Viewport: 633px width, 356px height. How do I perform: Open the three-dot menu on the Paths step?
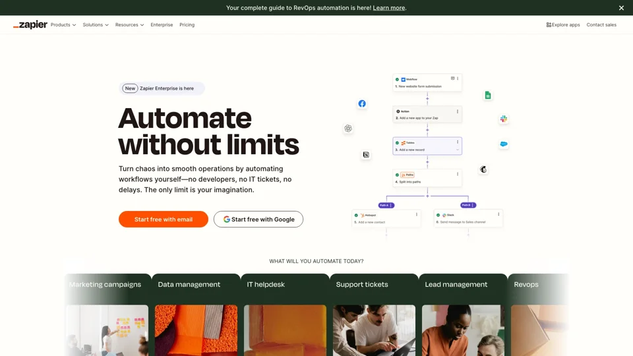coord(458,174)
